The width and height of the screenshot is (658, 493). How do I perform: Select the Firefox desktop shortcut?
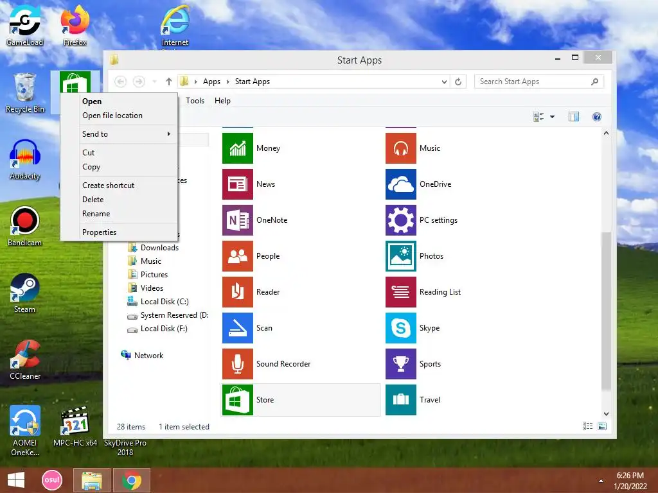[75, 25]
